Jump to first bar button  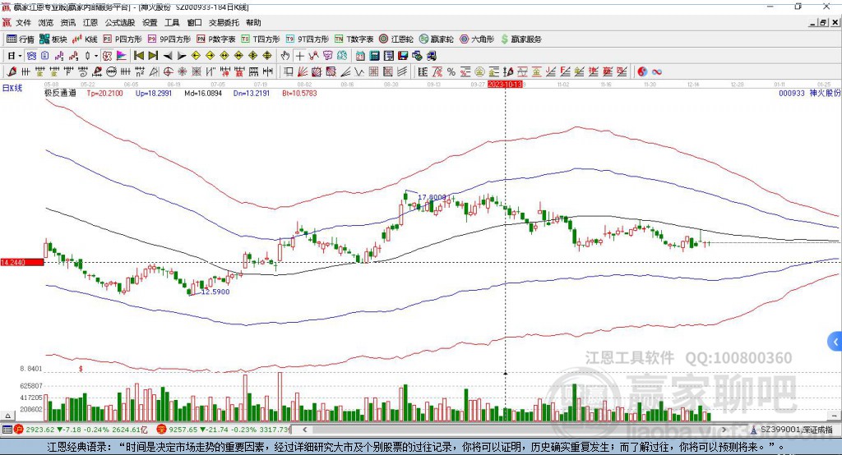(139, 56)
